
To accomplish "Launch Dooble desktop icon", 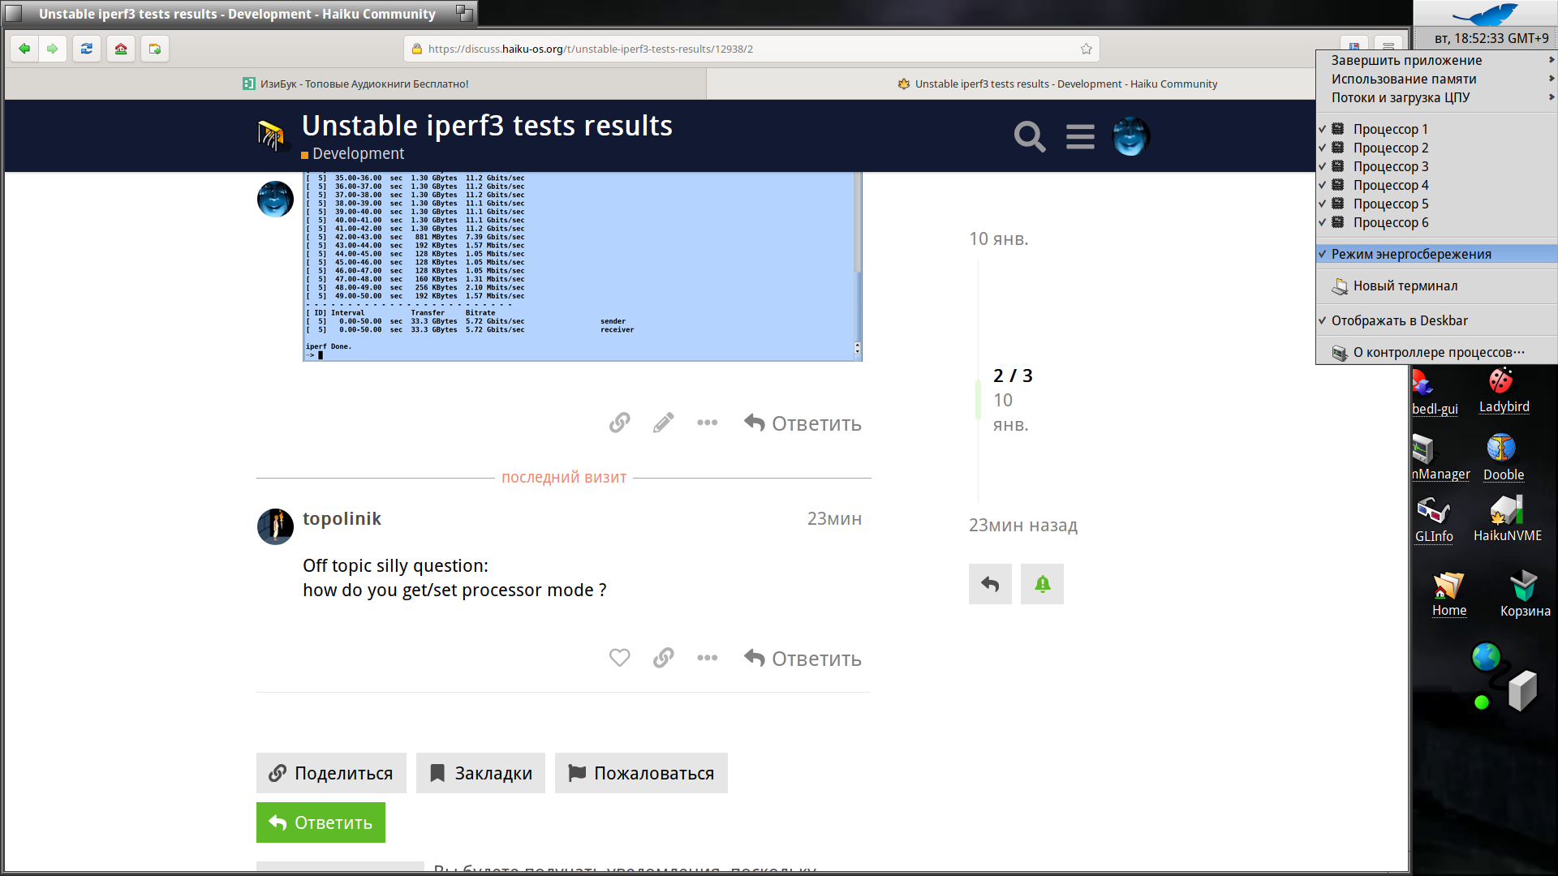I will tap(1503, 457).
